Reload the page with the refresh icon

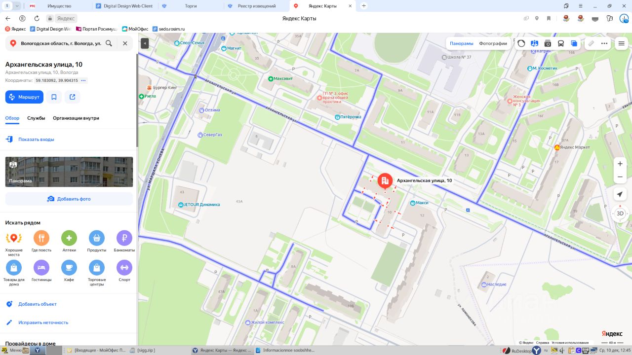37,18
